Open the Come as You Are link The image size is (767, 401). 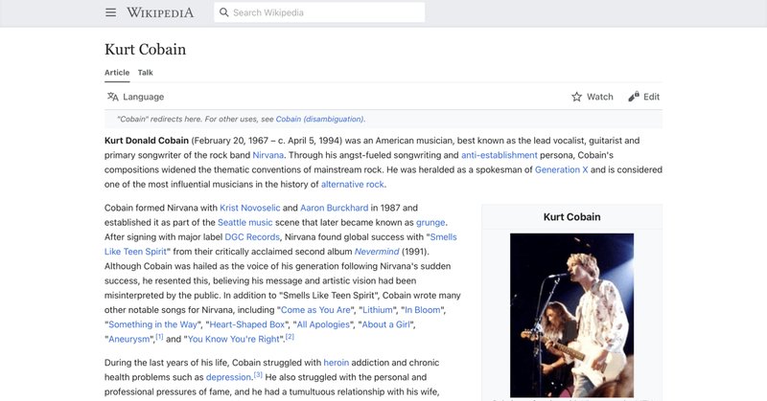(x=315, y=310)
